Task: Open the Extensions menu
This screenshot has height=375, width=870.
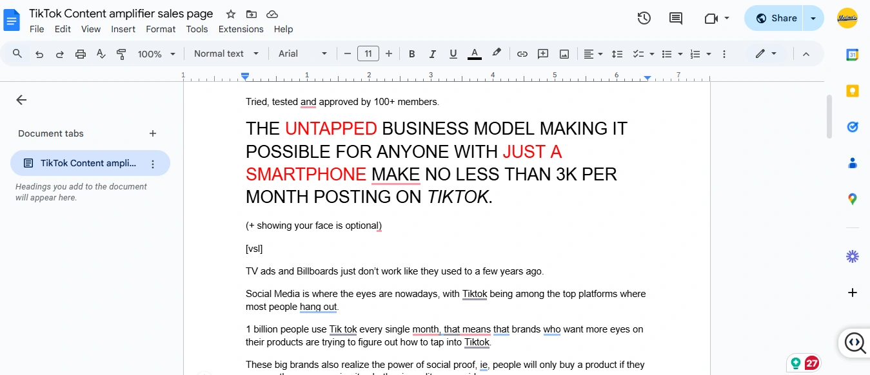Action: coord(241,29)
